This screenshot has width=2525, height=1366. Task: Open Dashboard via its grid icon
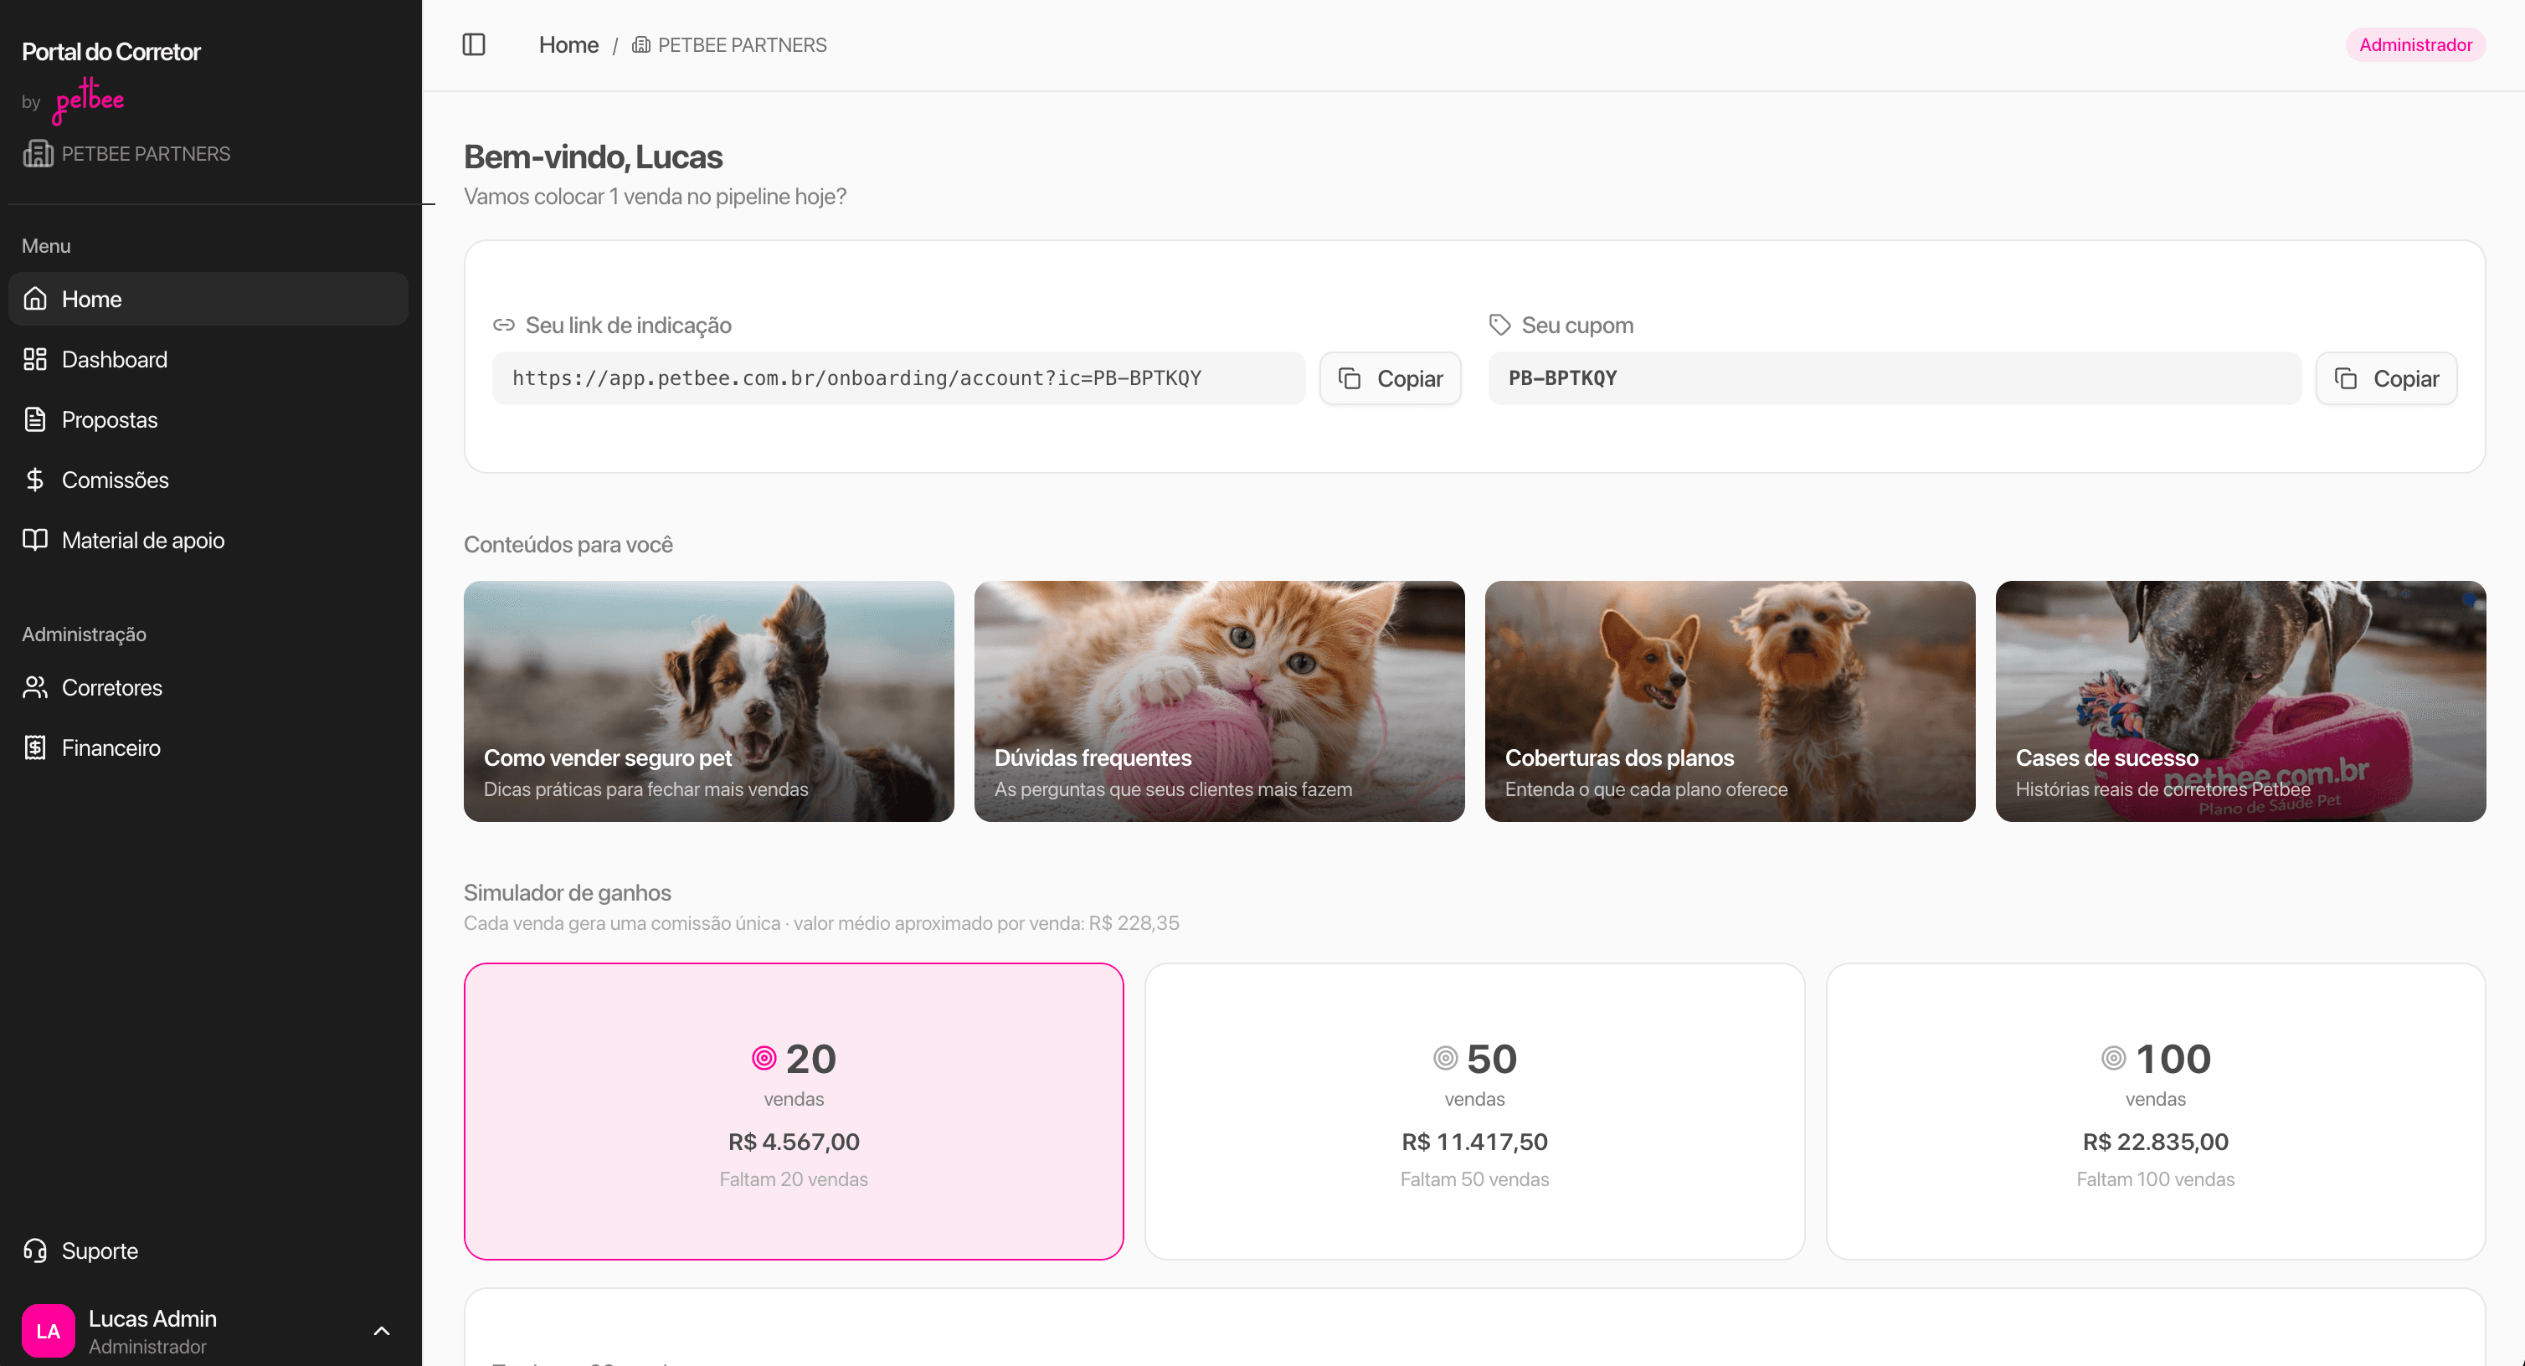(35, 358)
